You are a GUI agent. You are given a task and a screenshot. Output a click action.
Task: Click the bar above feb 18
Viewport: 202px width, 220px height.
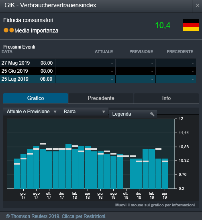75,169
